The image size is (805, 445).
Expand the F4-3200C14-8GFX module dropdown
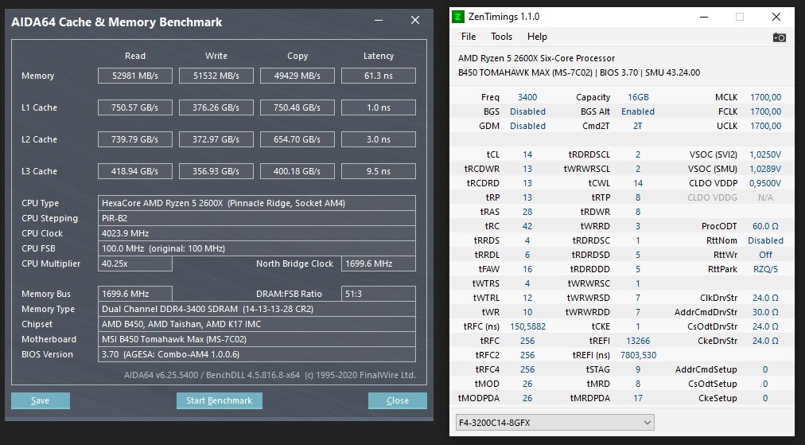click(555, 423)
